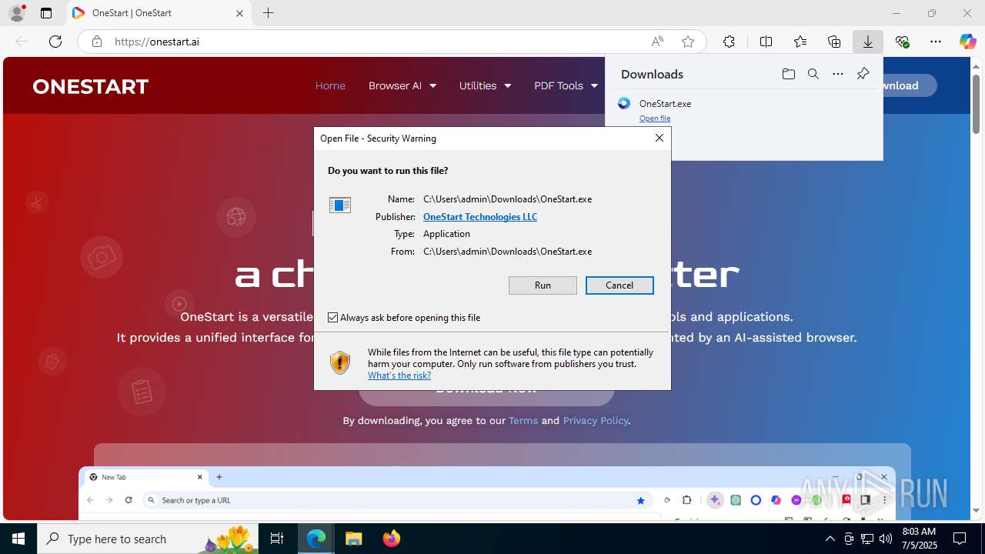Image resolution: width=985 pixels, height=554 pixels.
Task: Click the ONESTART site logo
Action: (x=91, y=86)
